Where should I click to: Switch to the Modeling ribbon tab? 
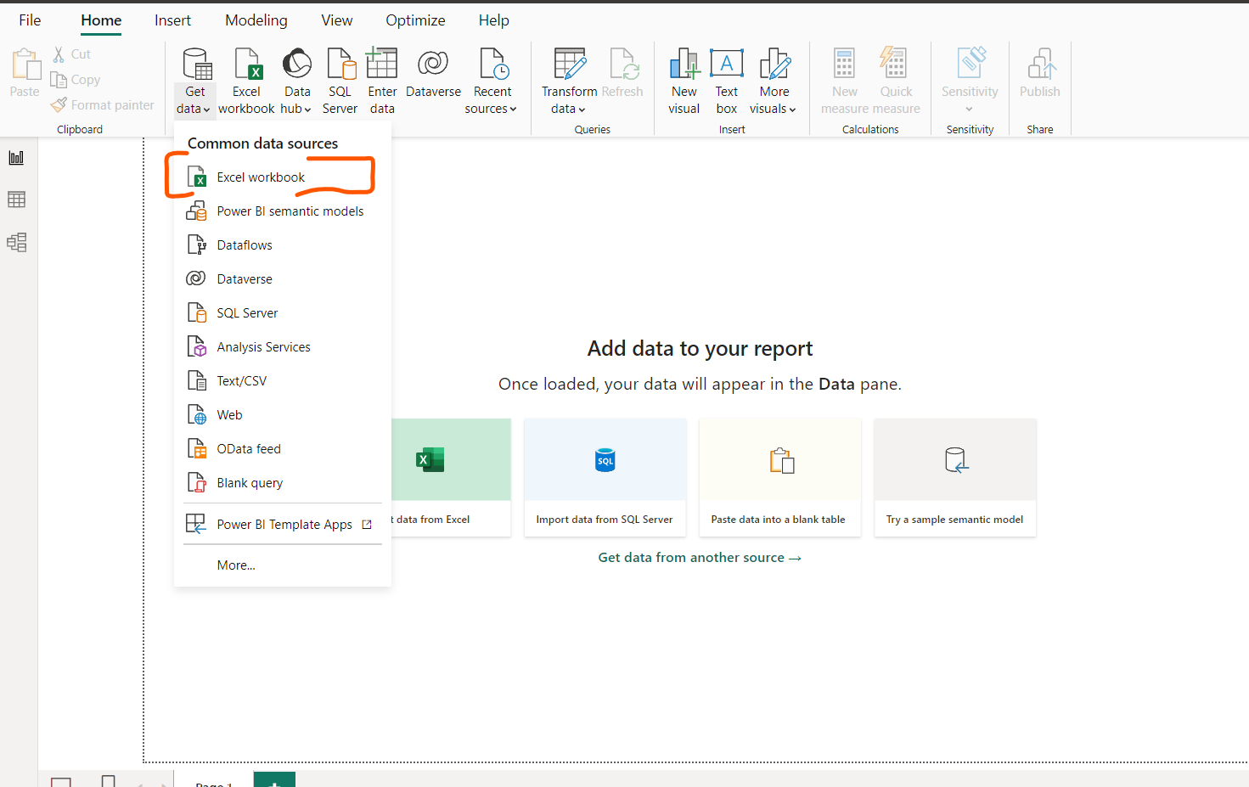click(x=256, y=20)
